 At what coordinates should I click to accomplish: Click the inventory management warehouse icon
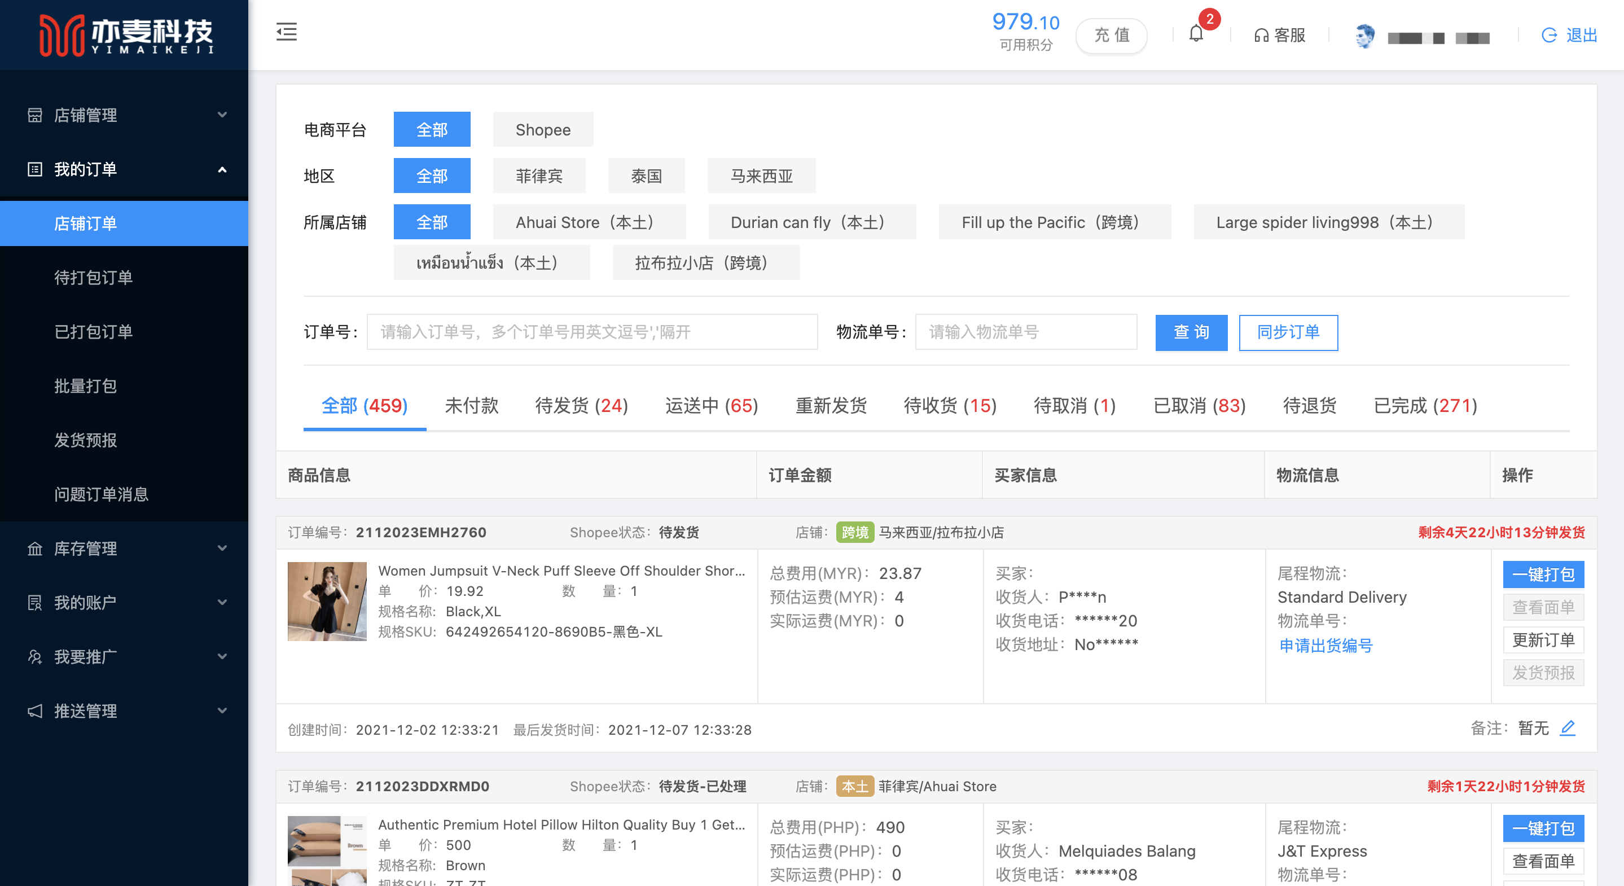point(34,549)
